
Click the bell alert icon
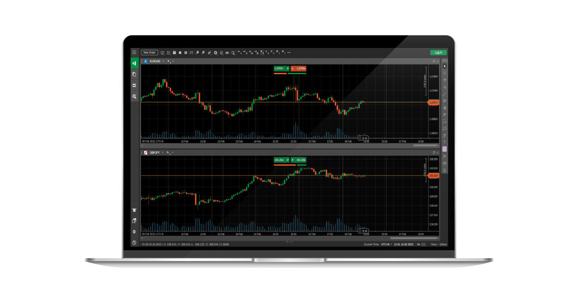tap(445, 170)
